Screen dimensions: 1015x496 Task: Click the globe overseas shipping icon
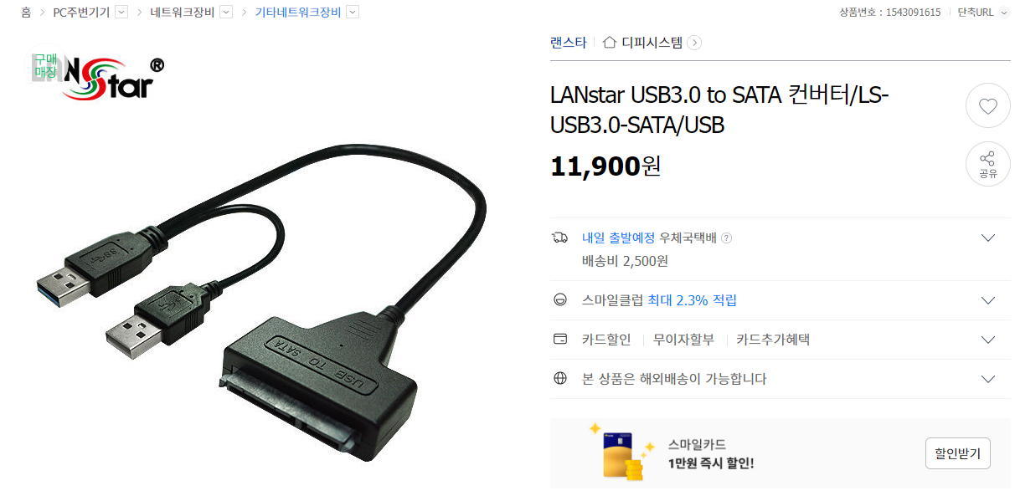click(560, 379)
